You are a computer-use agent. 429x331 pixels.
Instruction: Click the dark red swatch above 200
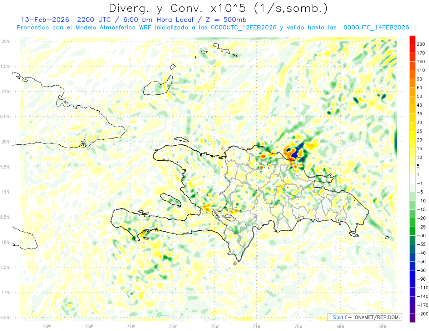[412, 40]
